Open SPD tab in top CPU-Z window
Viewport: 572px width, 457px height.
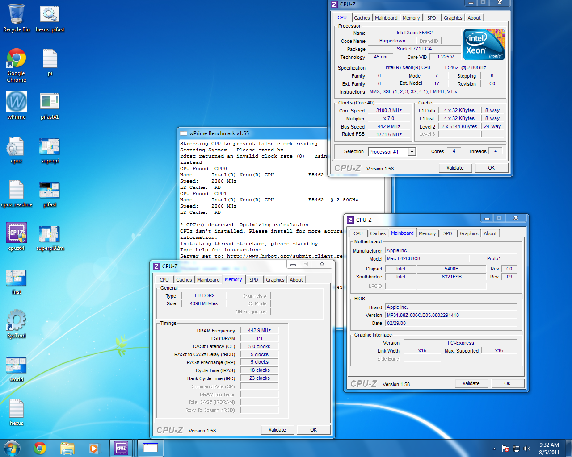(431, 18)
